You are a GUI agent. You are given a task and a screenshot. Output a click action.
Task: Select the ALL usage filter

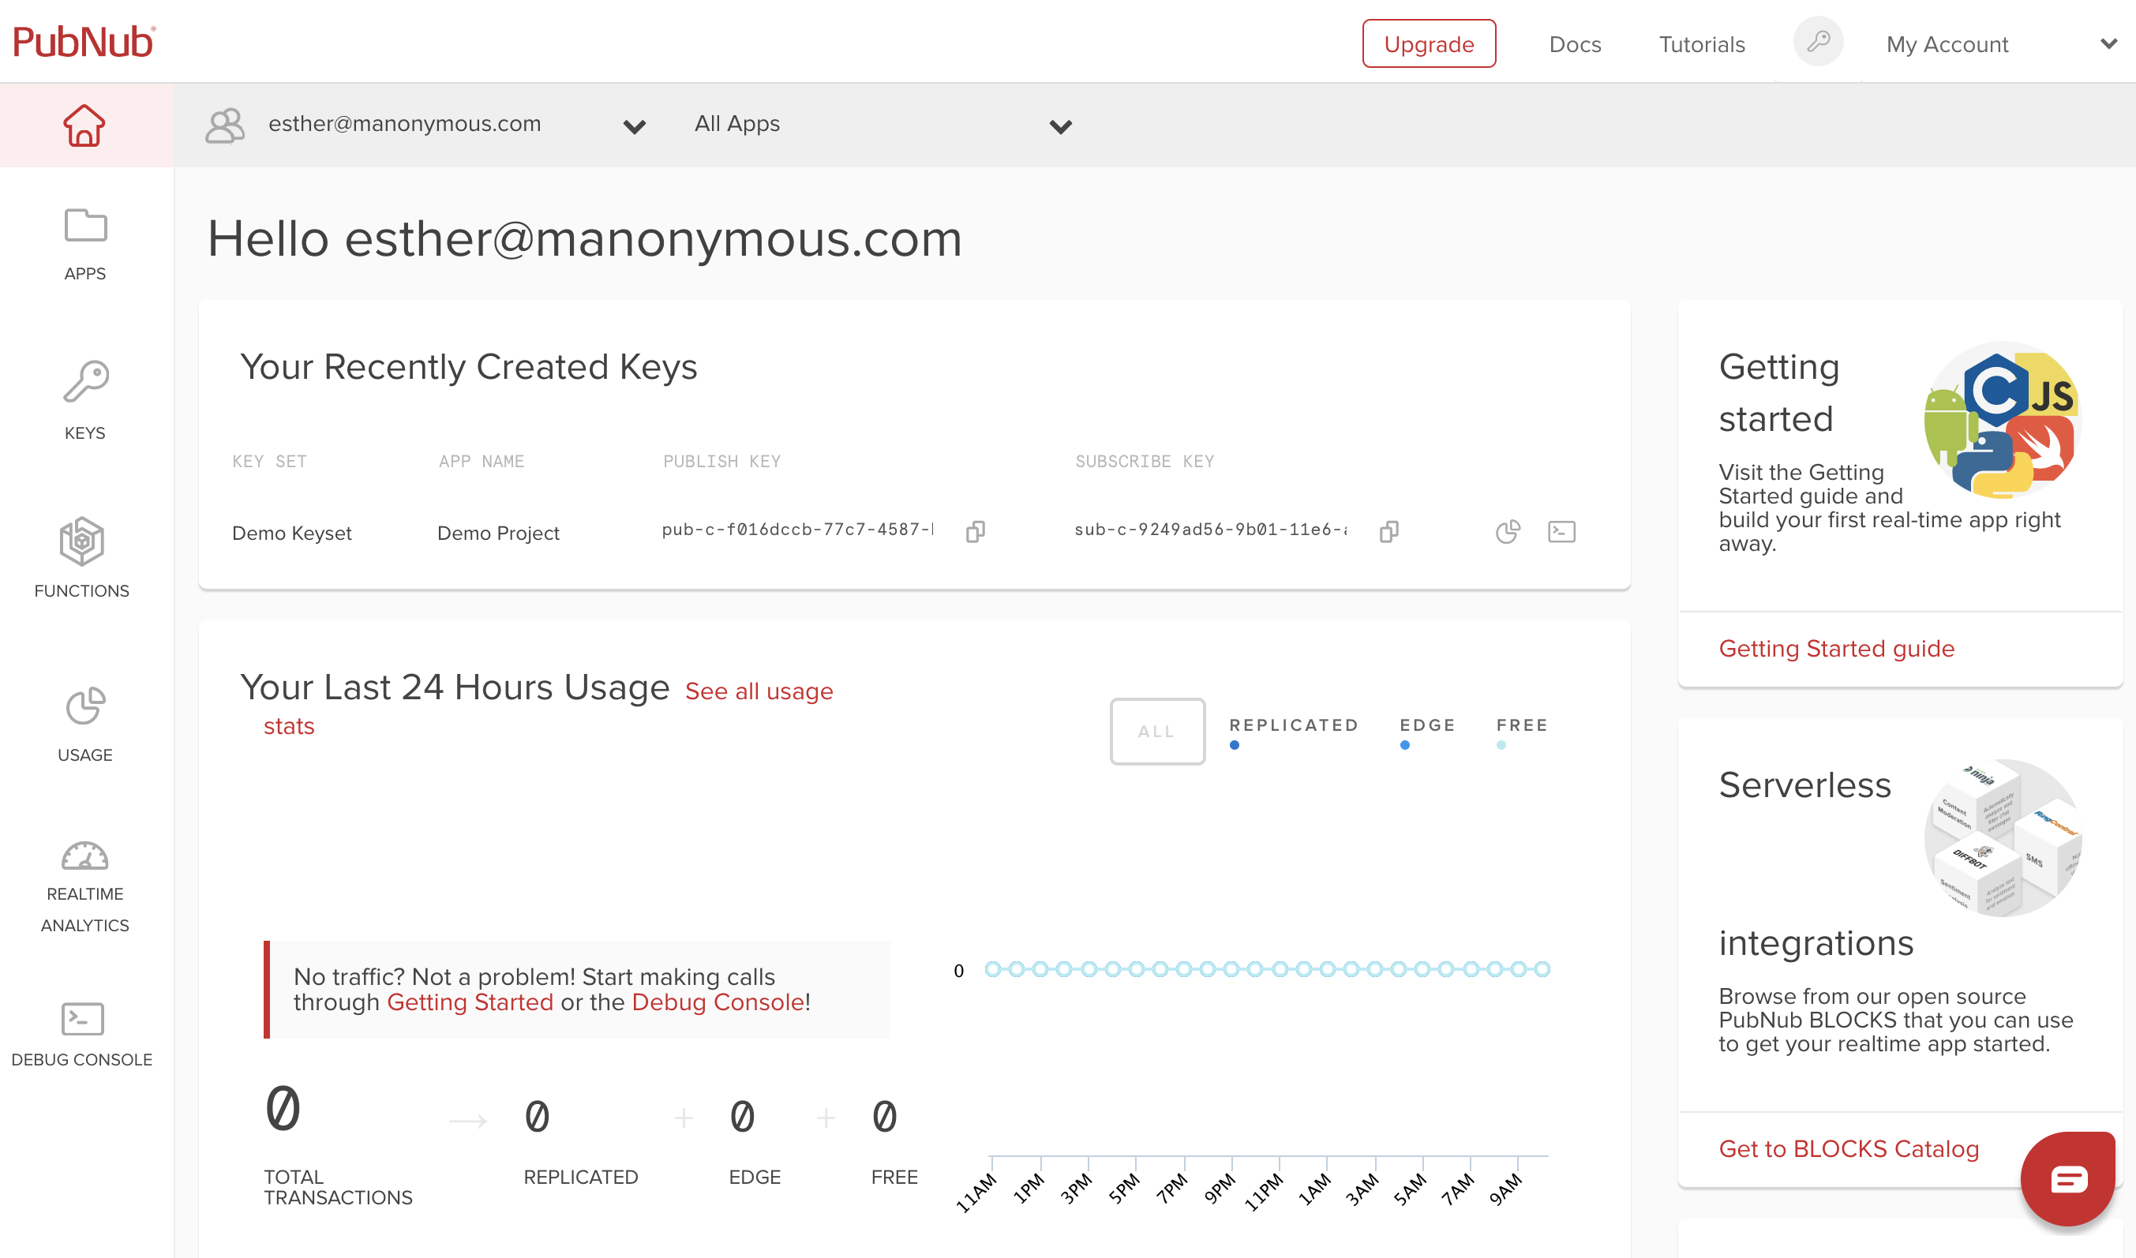click(1157, 731)
